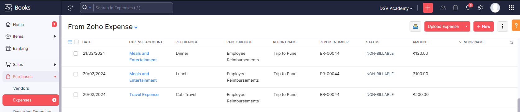Image resolution: width=520 pixels, height=112 pixels.
Task: Check the Cab Travel expense row checkbox
Action: [76, 95]
